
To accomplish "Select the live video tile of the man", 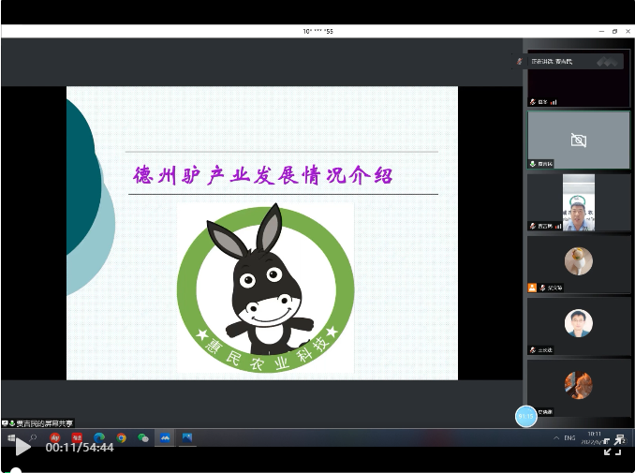I will [x=579, y=202].
